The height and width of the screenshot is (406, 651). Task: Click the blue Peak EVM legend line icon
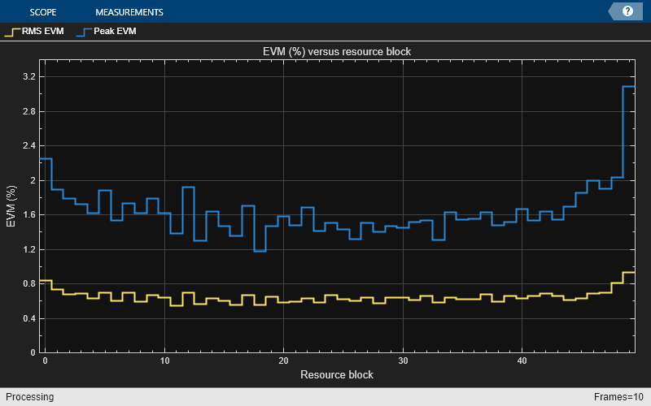85,32
